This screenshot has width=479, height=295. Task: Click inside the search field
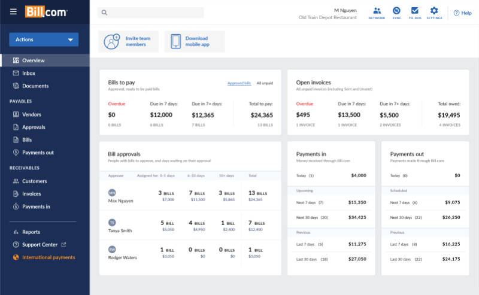(156, 13)
